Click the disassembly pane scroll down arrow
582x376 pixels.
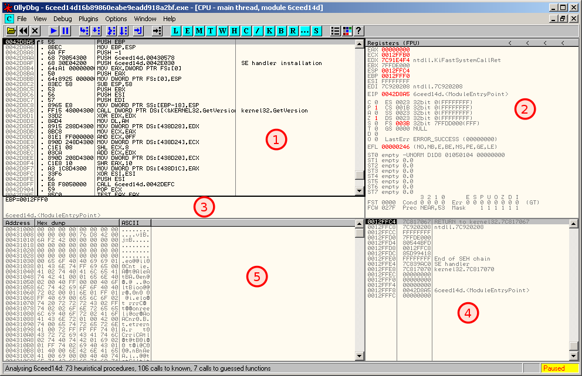tap(359, 191)
